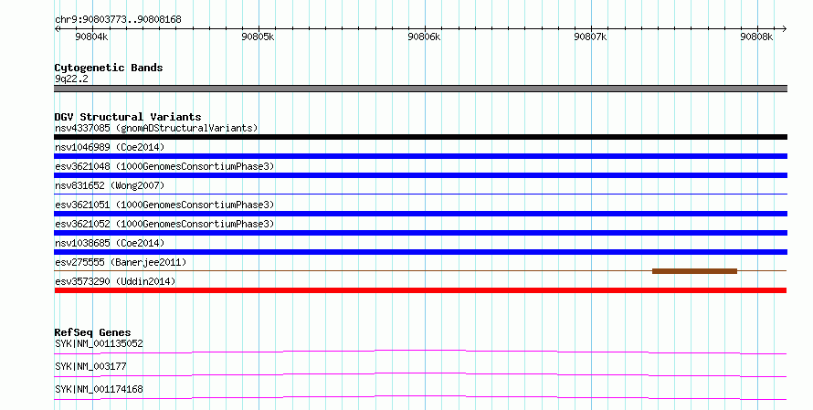Viewport: 813px width, 410px height.
Task: Click the 90806k ruler position
Action: (x=424, y=37)
